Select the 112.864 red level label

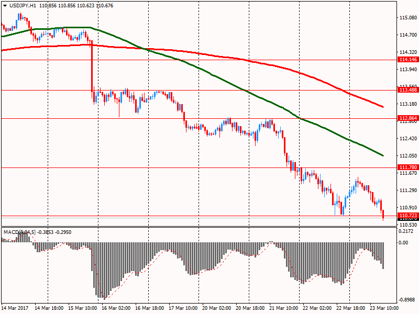408,118
